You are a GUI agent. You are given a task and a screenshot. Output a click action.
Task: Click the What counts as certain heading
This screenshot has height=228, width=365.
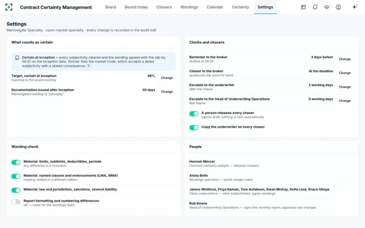pos(32,42)
